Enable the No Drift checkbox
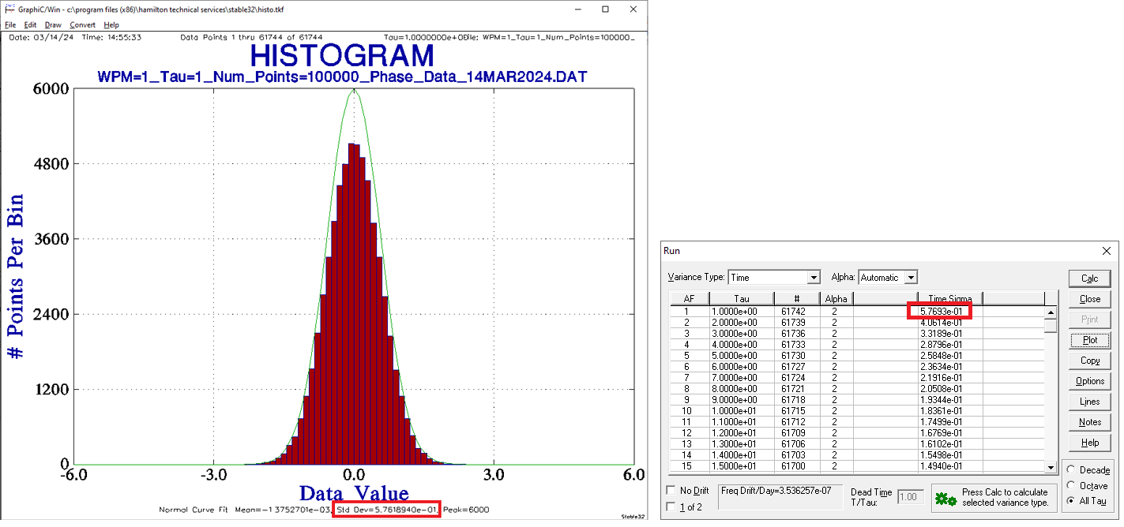Viewport: 1124px width, 527px height. coord(671,491)
